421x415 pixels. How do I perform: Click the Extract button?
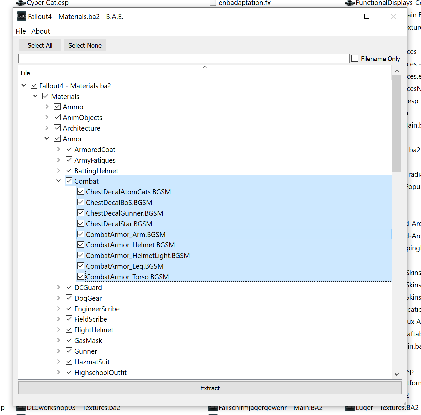coord(210,388)
